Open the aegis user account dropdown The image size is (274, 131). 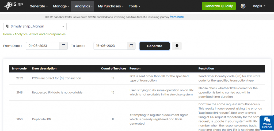pyautogui.click(x=259, y=6)
